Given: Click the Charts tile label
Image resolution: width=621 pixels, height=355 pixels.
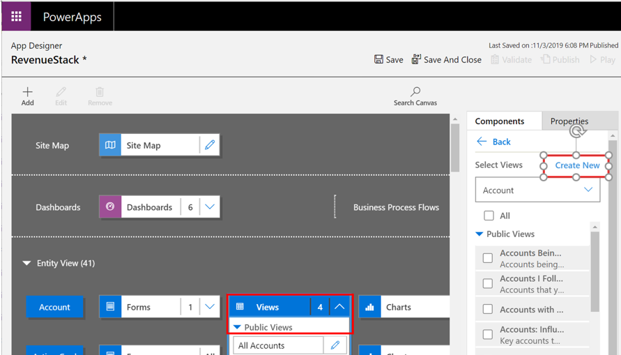Looking at the screenshot, I should [x=399, y=307].
